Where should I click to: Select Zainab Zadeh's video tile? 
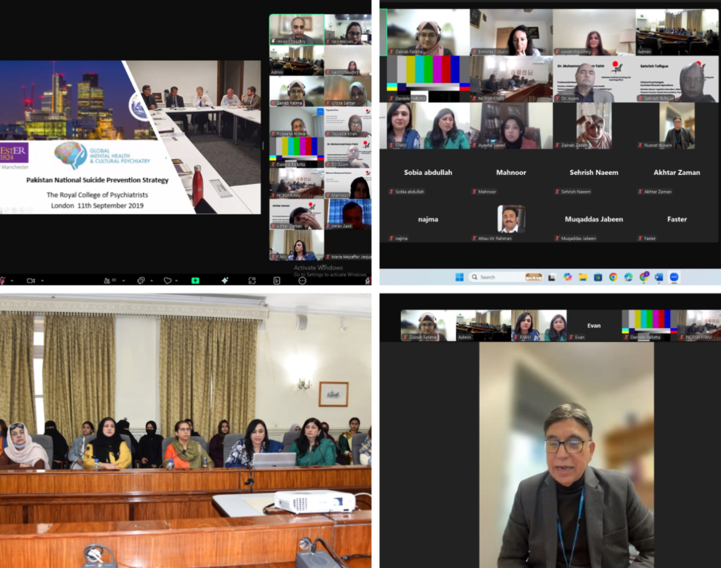(594, 126)
